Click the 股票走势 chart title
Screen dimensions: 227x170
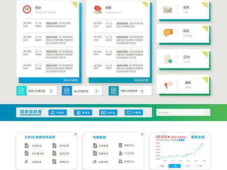pyautogui.click(x=198, y=137)
